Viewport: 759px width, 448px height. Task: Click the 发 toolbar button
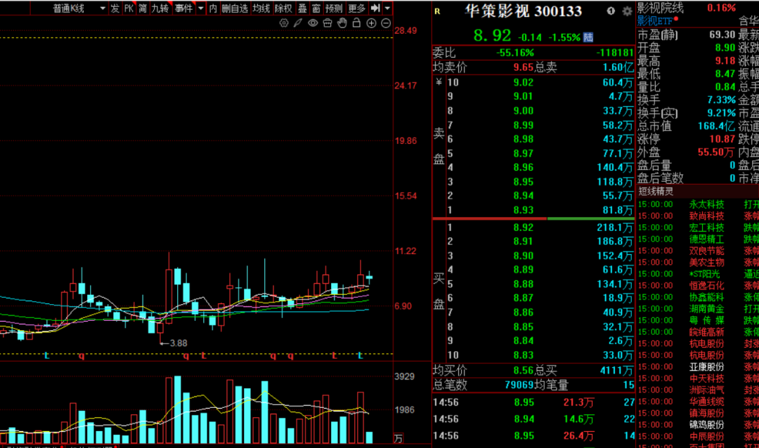(115, 8)
